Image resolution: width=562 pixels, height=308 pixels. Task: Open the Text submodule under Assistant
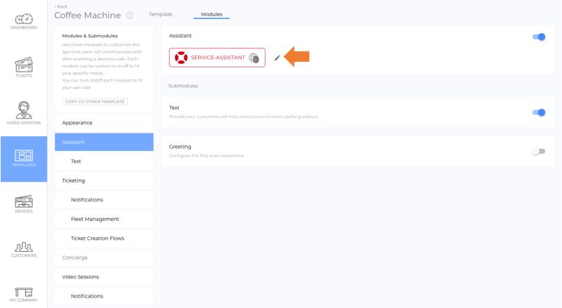click(x=104, y=161)
